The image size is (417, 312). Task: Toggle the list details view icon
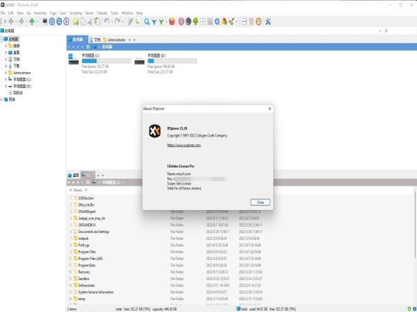210,21
